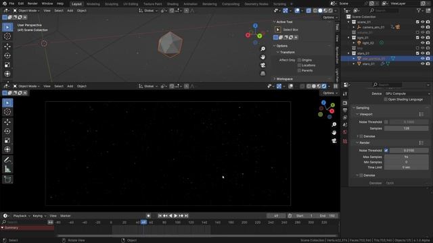Open the World properties tab icon
The height and width of the screenshot is (243, 433).
345,132
